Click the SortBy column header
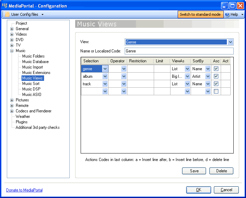The width and height of the screenshot is (246, 198). [201, 61]
